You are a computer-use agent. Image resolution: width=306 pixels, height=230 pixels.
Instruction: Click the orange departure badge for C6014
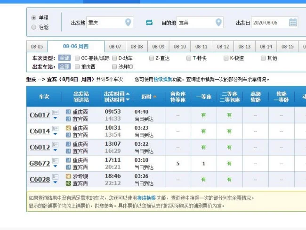pos(68,128)
